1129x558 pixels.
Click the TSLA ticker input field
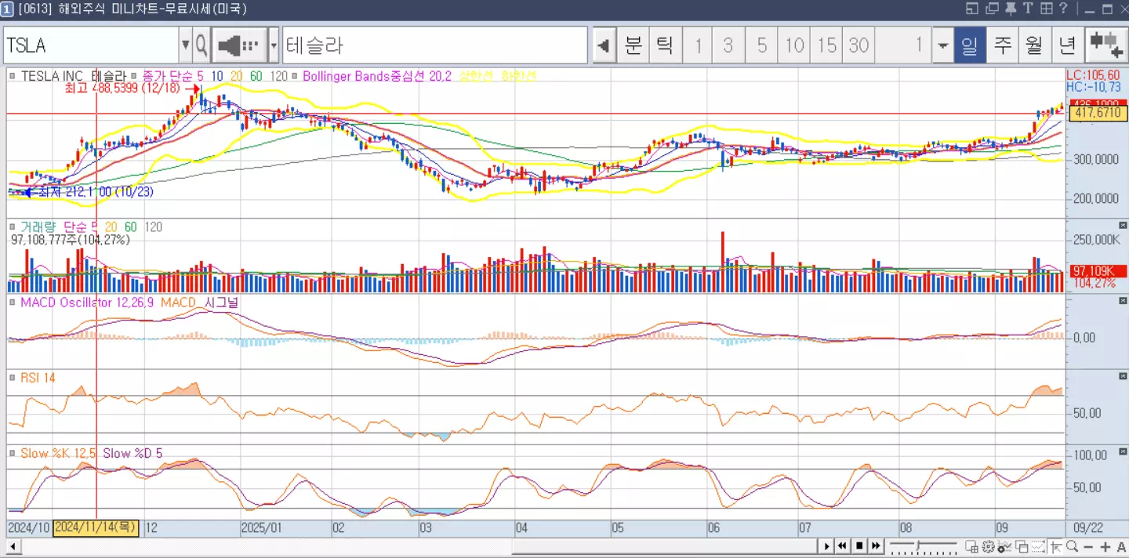pyautogui.click(x=91, y=45)
